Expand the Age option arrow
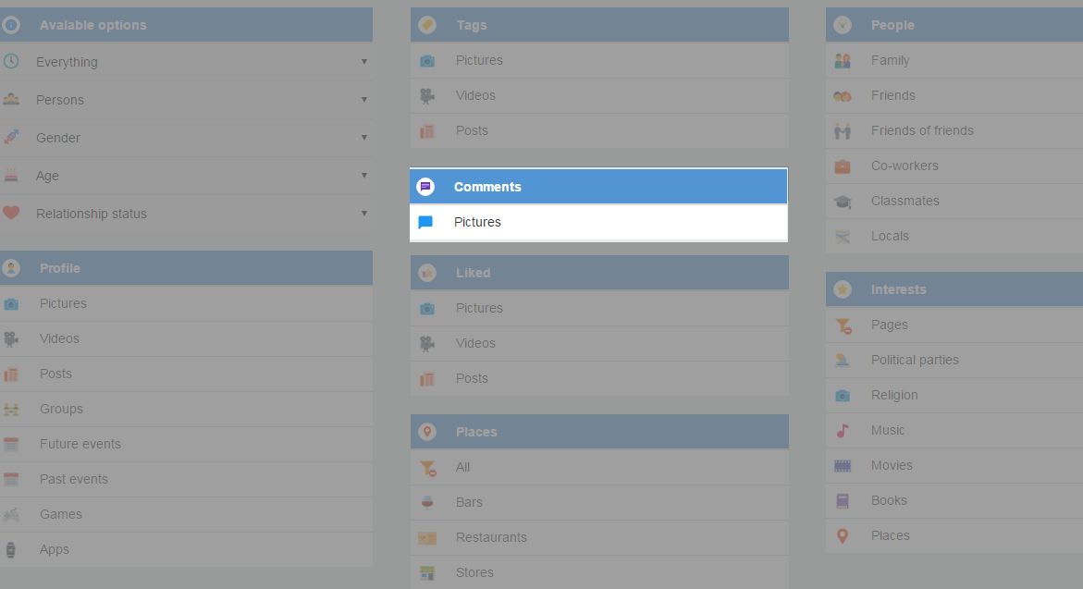 click(364, 176)
